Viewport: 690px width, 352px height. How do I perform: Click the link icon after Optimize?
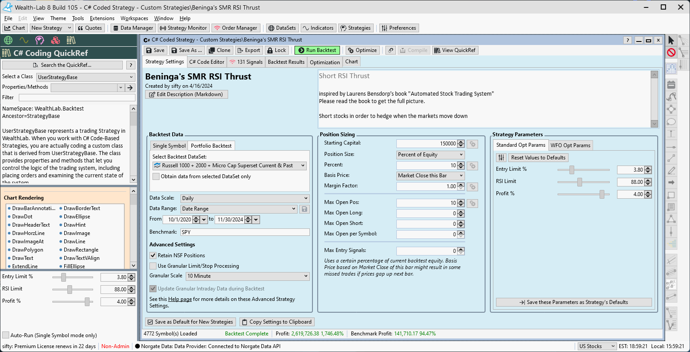pyautogui.click(x=391, y=50)
